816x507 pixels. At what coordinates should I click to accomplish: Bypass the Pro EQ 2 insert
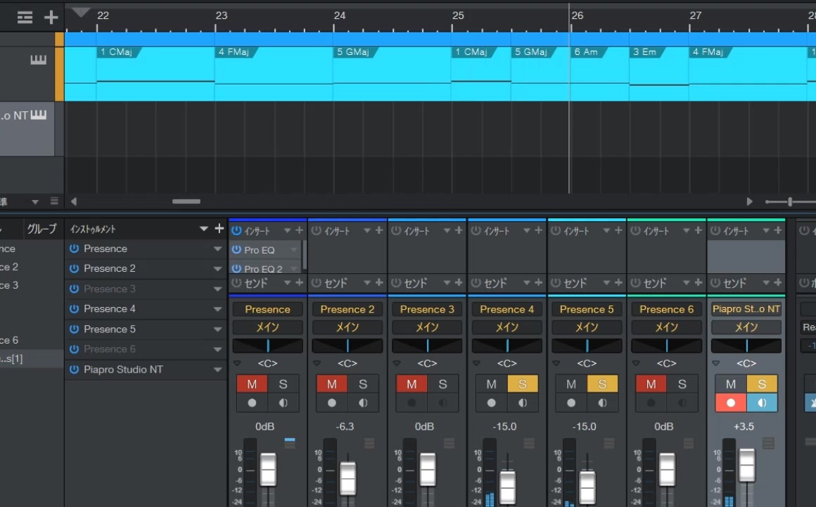pyautogui.click(x=236, y=268)
